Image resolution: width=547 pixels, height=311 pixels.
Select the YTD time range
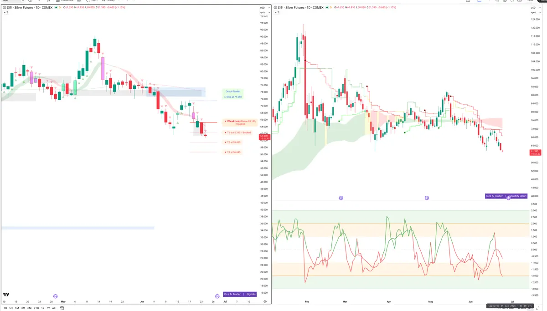36,308
